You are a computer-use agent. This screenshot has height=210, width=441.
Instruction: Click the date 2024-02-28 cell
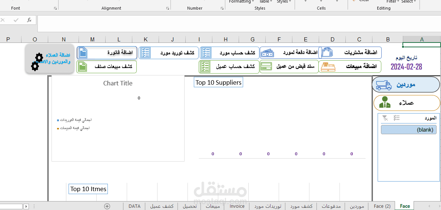(407, 67)
